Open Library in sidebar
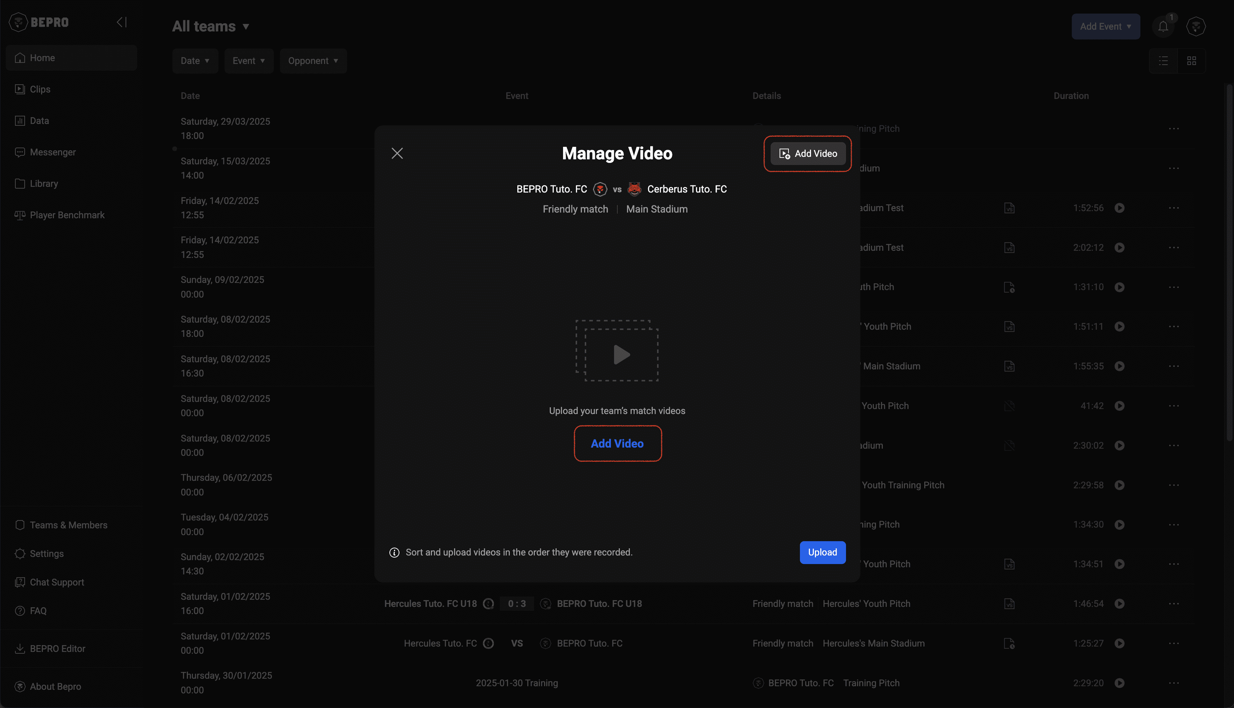This screenshot has height=708, width=1234. click(71, 184)
